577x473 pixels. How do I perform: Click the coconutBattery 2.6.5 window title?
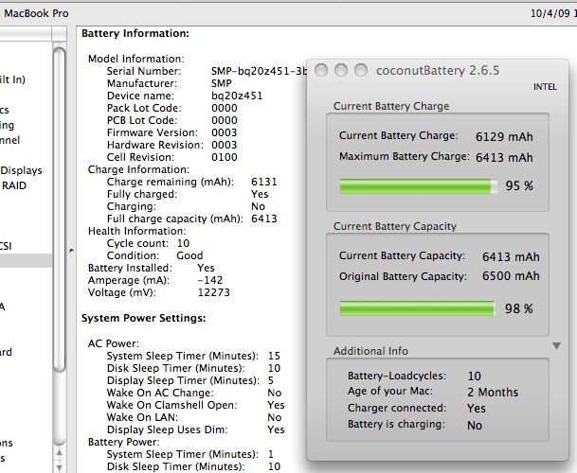point(438,70)
